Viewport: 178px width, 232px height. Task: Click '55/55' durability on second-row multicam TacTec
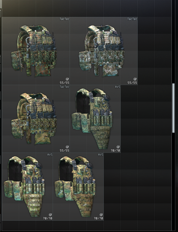point(65,150)
